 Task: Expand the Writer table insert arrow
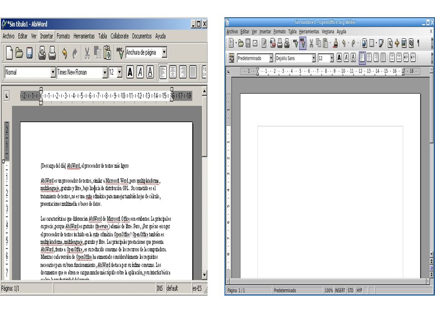(x=376, y=43)
